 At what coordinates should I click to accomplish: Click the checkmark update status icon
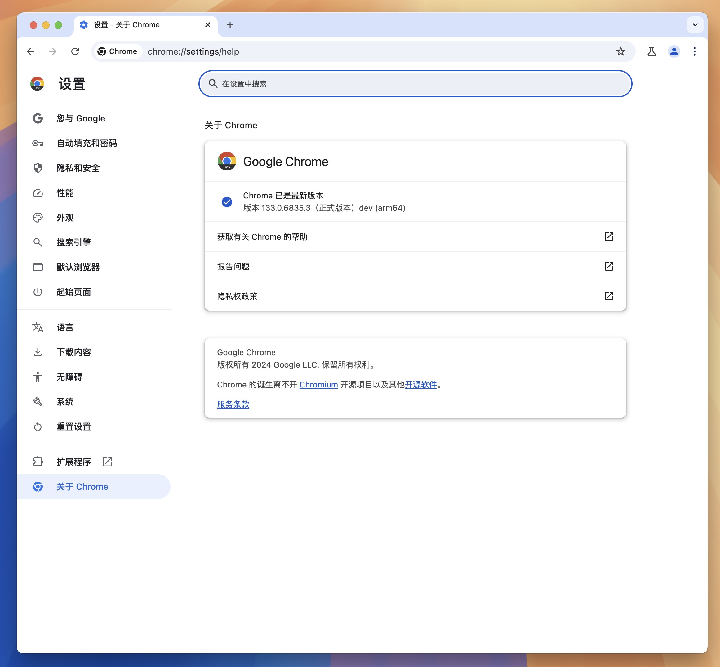coord(226,201)
